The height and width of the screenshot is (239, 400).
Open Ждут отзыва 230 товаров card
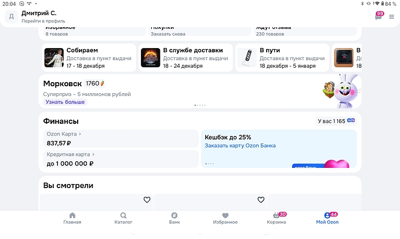(306, 31)
